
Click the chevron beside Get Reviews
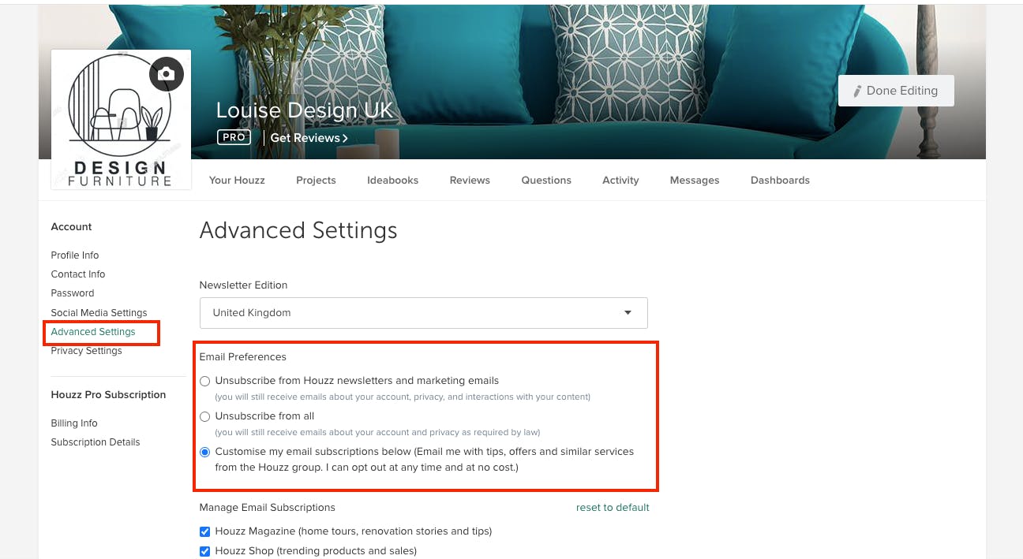coord(345,138)
